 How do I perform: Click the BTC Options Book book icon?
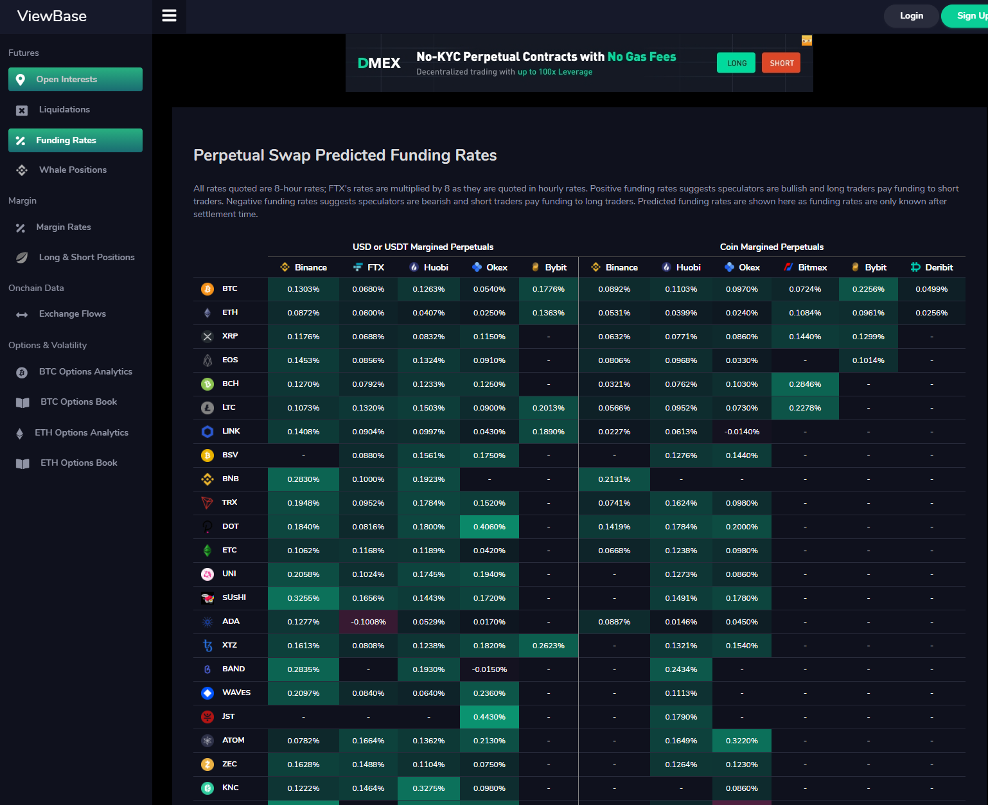pos(22,403)
